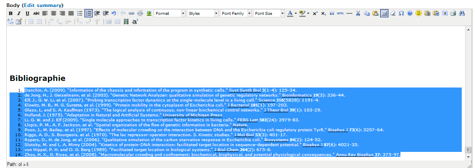475x168 pixels.
Task: Click the print icon
Action: point(453,14)
